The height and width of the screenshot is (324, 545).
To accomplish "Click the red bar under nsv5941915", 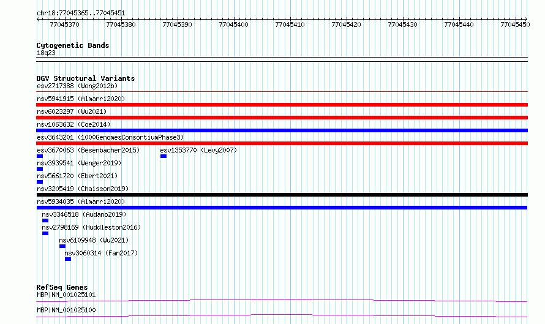I will click(282, 105).
